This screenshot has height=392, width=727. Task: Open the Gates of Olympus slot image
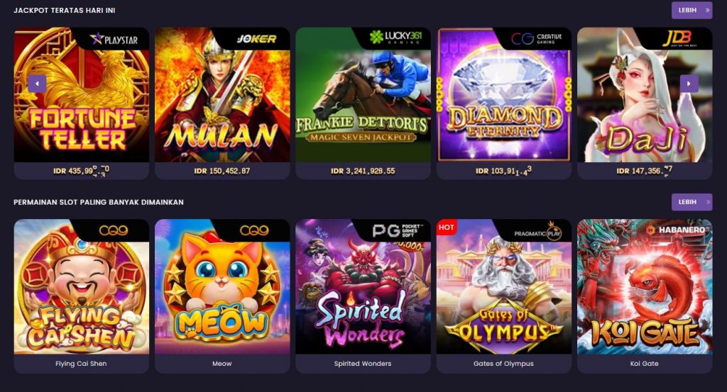click(x=504, y=287)
